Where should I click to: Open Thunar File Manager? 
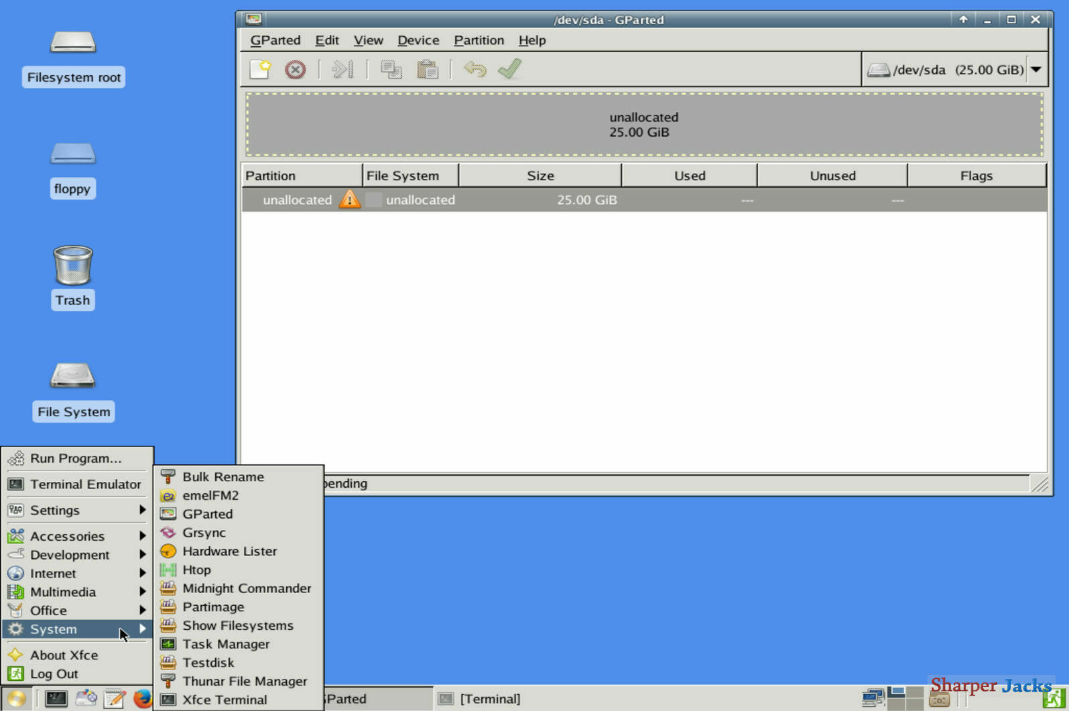[239, 682]
